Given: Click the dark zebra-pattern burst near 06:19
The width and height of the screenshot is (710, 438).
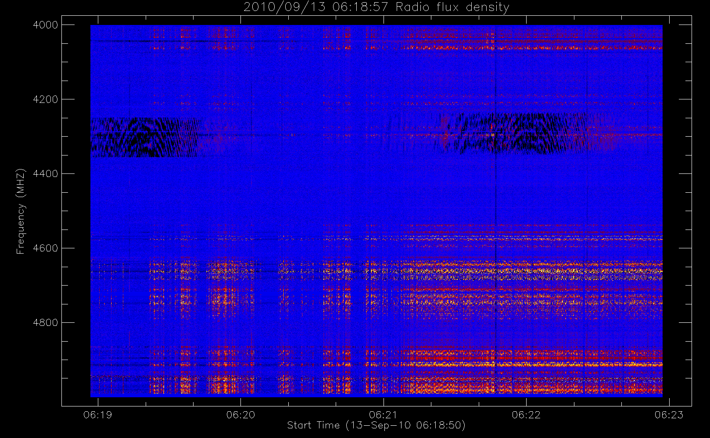Looking at the screenshot, I should click(x=147, y=137).
